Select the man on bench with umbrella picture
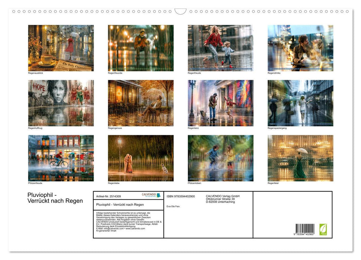Image resolution: width=361 pixels, height=260 pixels. point(141,48)
